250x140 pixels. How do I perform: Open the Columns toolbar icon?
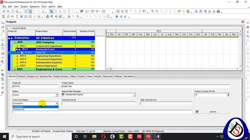click(87, 11)
